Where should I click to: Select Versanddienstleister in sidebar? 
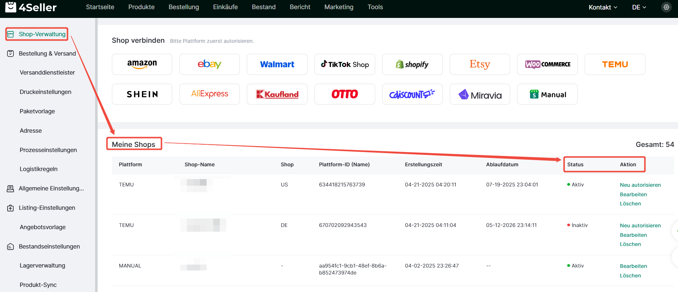[47, 72]
